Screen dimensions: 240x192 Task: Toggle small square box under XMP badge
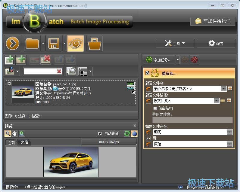(133, 92)
